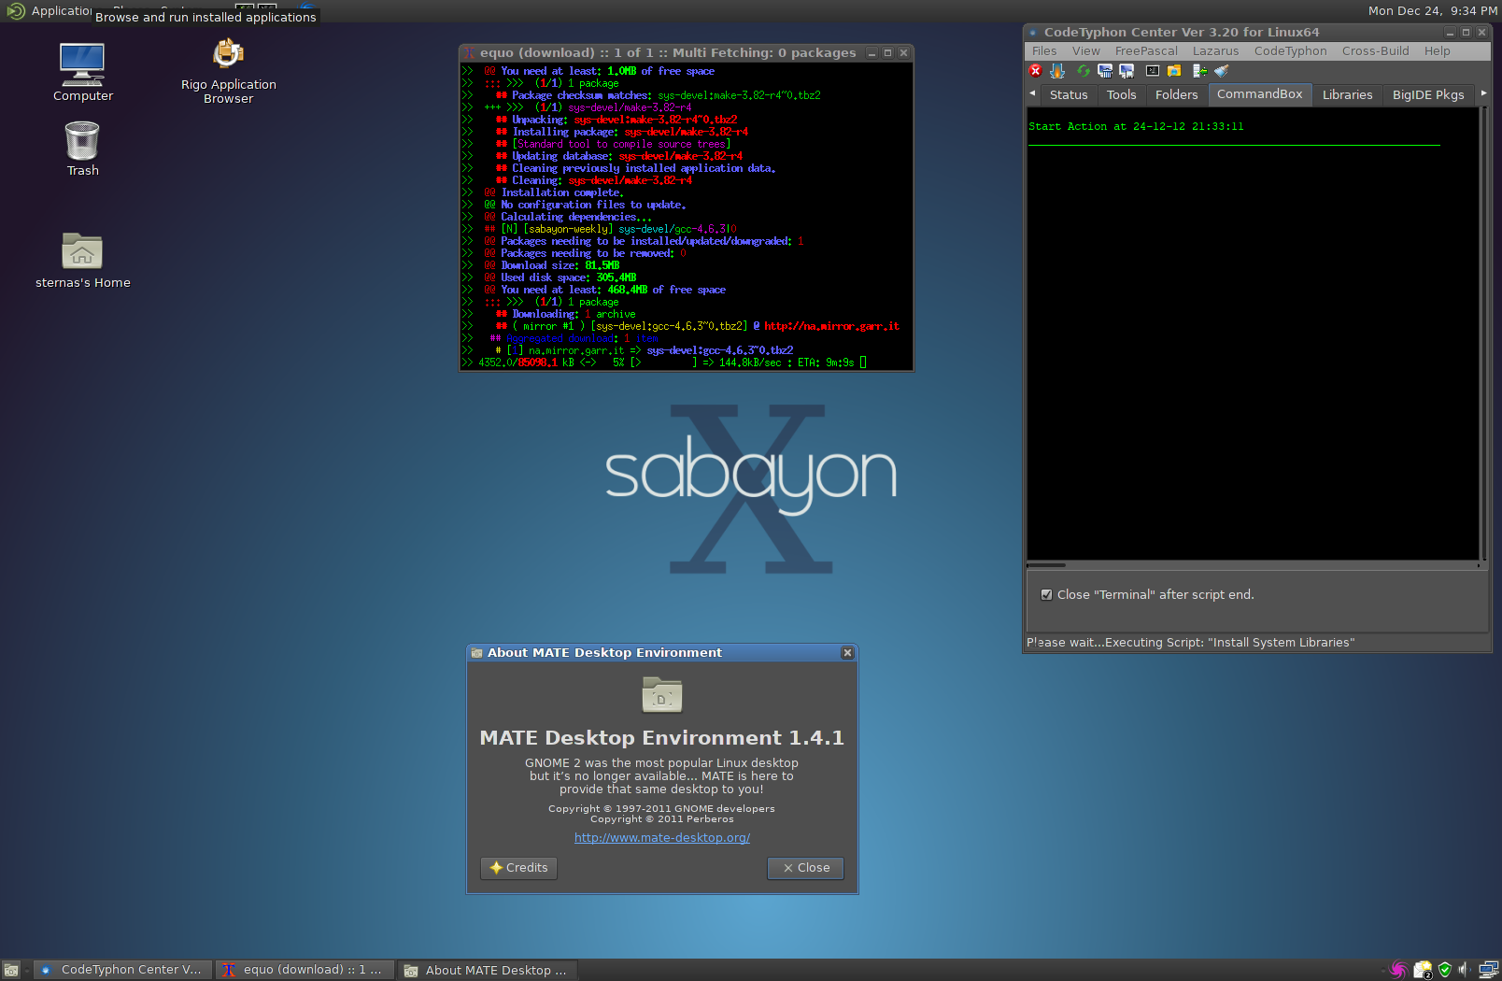Click the server with green arrow toolbar icon
Screen dimensions: 1502x981
[1200, 71]
